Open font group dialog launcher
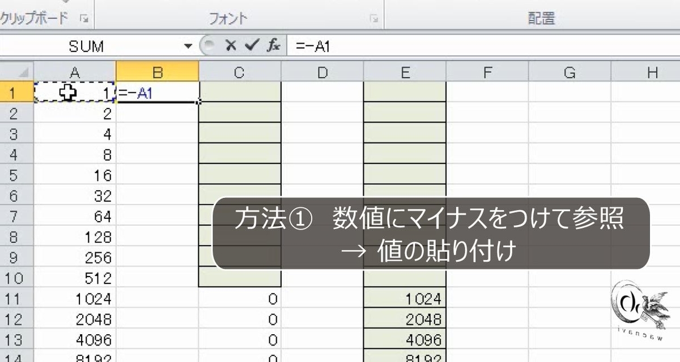The image size is (680, 362). pyautogui.click(x=373, y=19)
